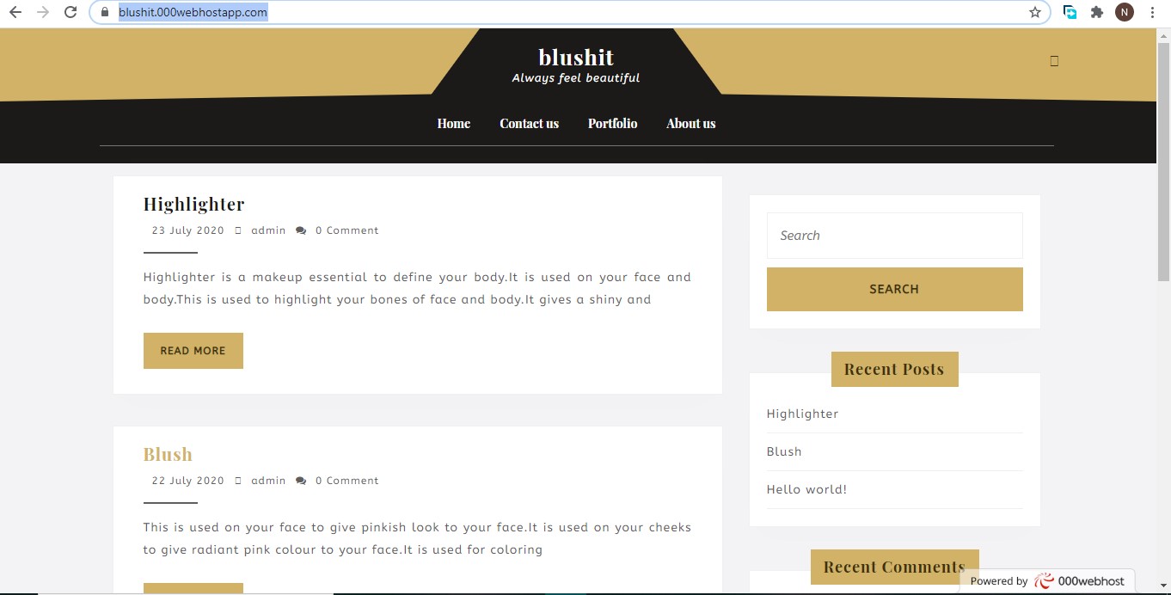The image size is (1171, 595).
Task: Open the Portfolio menu item
Action: (x=612, y=124)
